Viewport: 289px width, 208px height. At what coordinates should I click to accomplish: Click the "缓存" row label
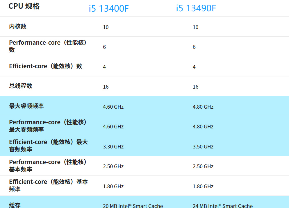coord(15,205)
